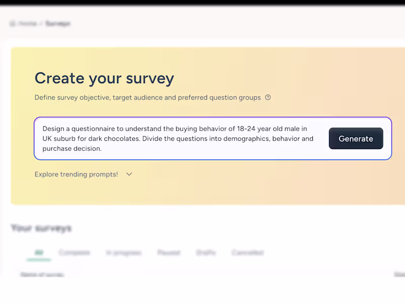Viewport: 405px width, 304px height.
Task: Select the Paused filter tab
Action: [169, 253]
